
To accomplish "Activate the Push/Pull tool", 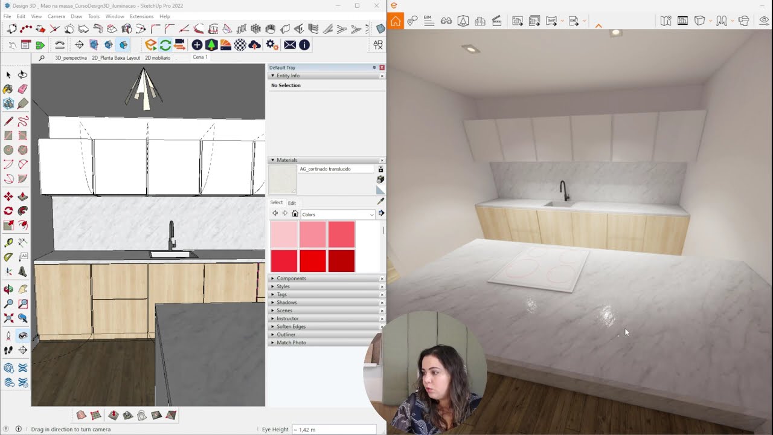I will click(22, 197).
